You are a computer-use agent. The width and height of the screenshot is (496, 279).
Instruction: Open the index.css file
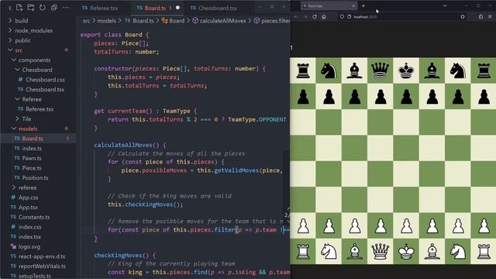click(29, 227)
